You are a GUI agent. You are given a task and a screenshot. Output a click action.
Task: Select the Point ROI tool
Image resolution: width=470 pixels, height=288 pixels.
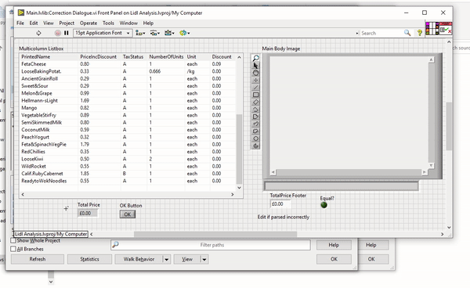point(255,81)
